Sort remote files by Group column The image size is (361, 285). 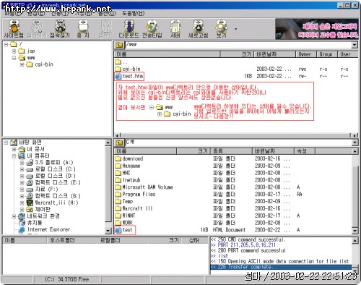pyautogui.click(x=327, y=54)
